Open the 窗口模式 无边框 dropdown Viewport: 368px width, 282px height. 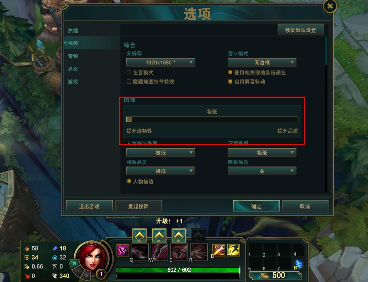(262, 62)
